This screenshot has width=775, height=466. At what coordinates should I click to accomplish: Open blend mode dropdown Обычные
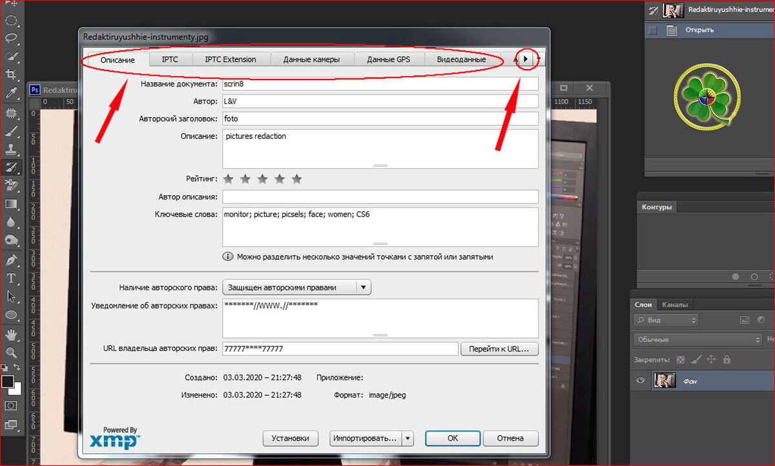tap(697, 339)
